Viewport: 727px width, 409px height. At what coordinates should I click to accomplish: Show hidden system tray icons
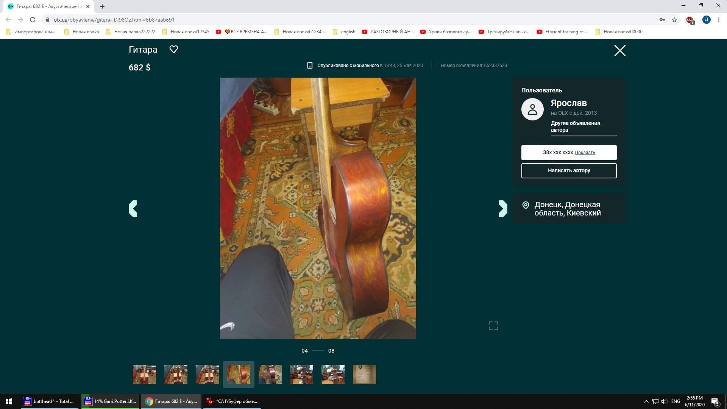[646, 401]
